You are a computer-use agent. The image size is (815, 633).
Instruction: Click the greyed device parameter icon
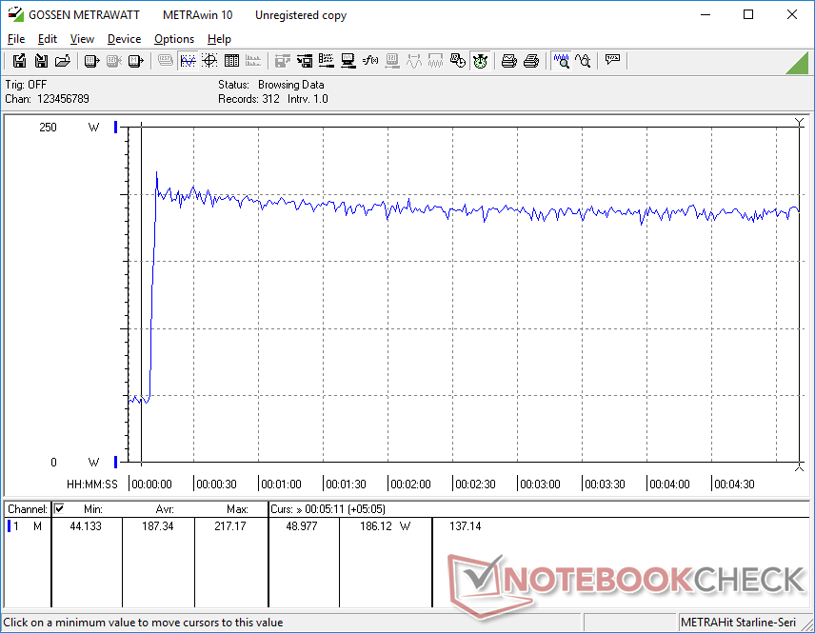pyautogui.click(x=392, y=61)
